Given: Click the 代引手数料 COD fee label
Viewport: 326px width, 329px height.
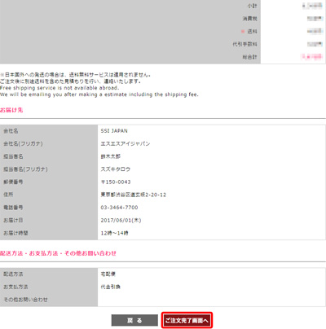Looking at the screenshot, I should tap(244, 44).
